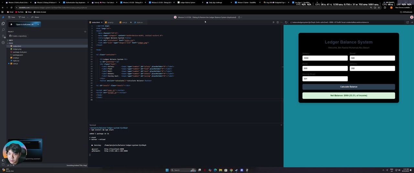Click the Salary input field
Image resolution: width=414 pixels, height=173 pixels.
pos(325,58)
